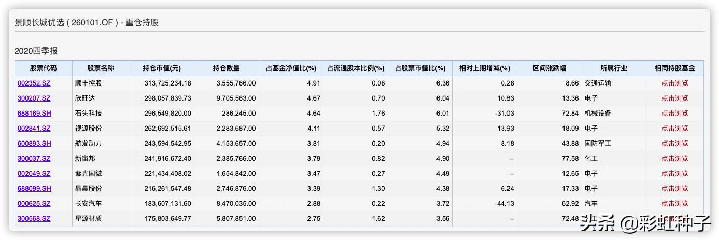The image size is (719, 240).
Task: Click 点击浏览 in the 紫光国微 row
Action: (x=674, y=173)
